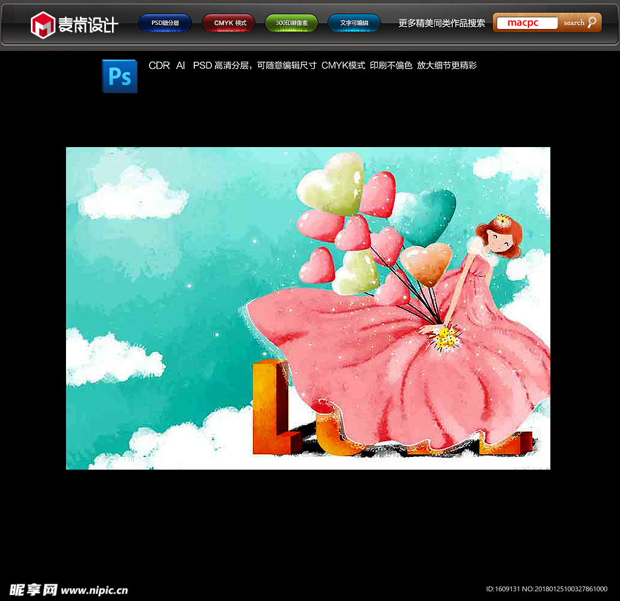Select the PSD细分层 blue pill button
The height and width of the screenshot is (601, 620).
165,23
